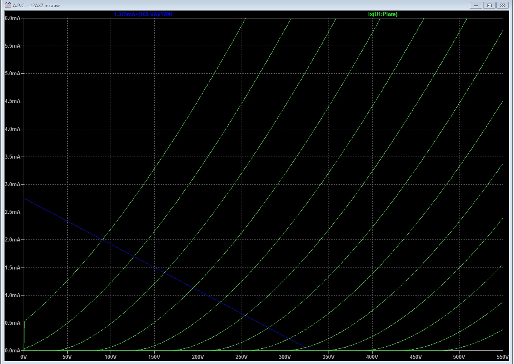Click the blue load line's start at 0V
The width and height of the screenshot is (514, 364).
(24, 199)
